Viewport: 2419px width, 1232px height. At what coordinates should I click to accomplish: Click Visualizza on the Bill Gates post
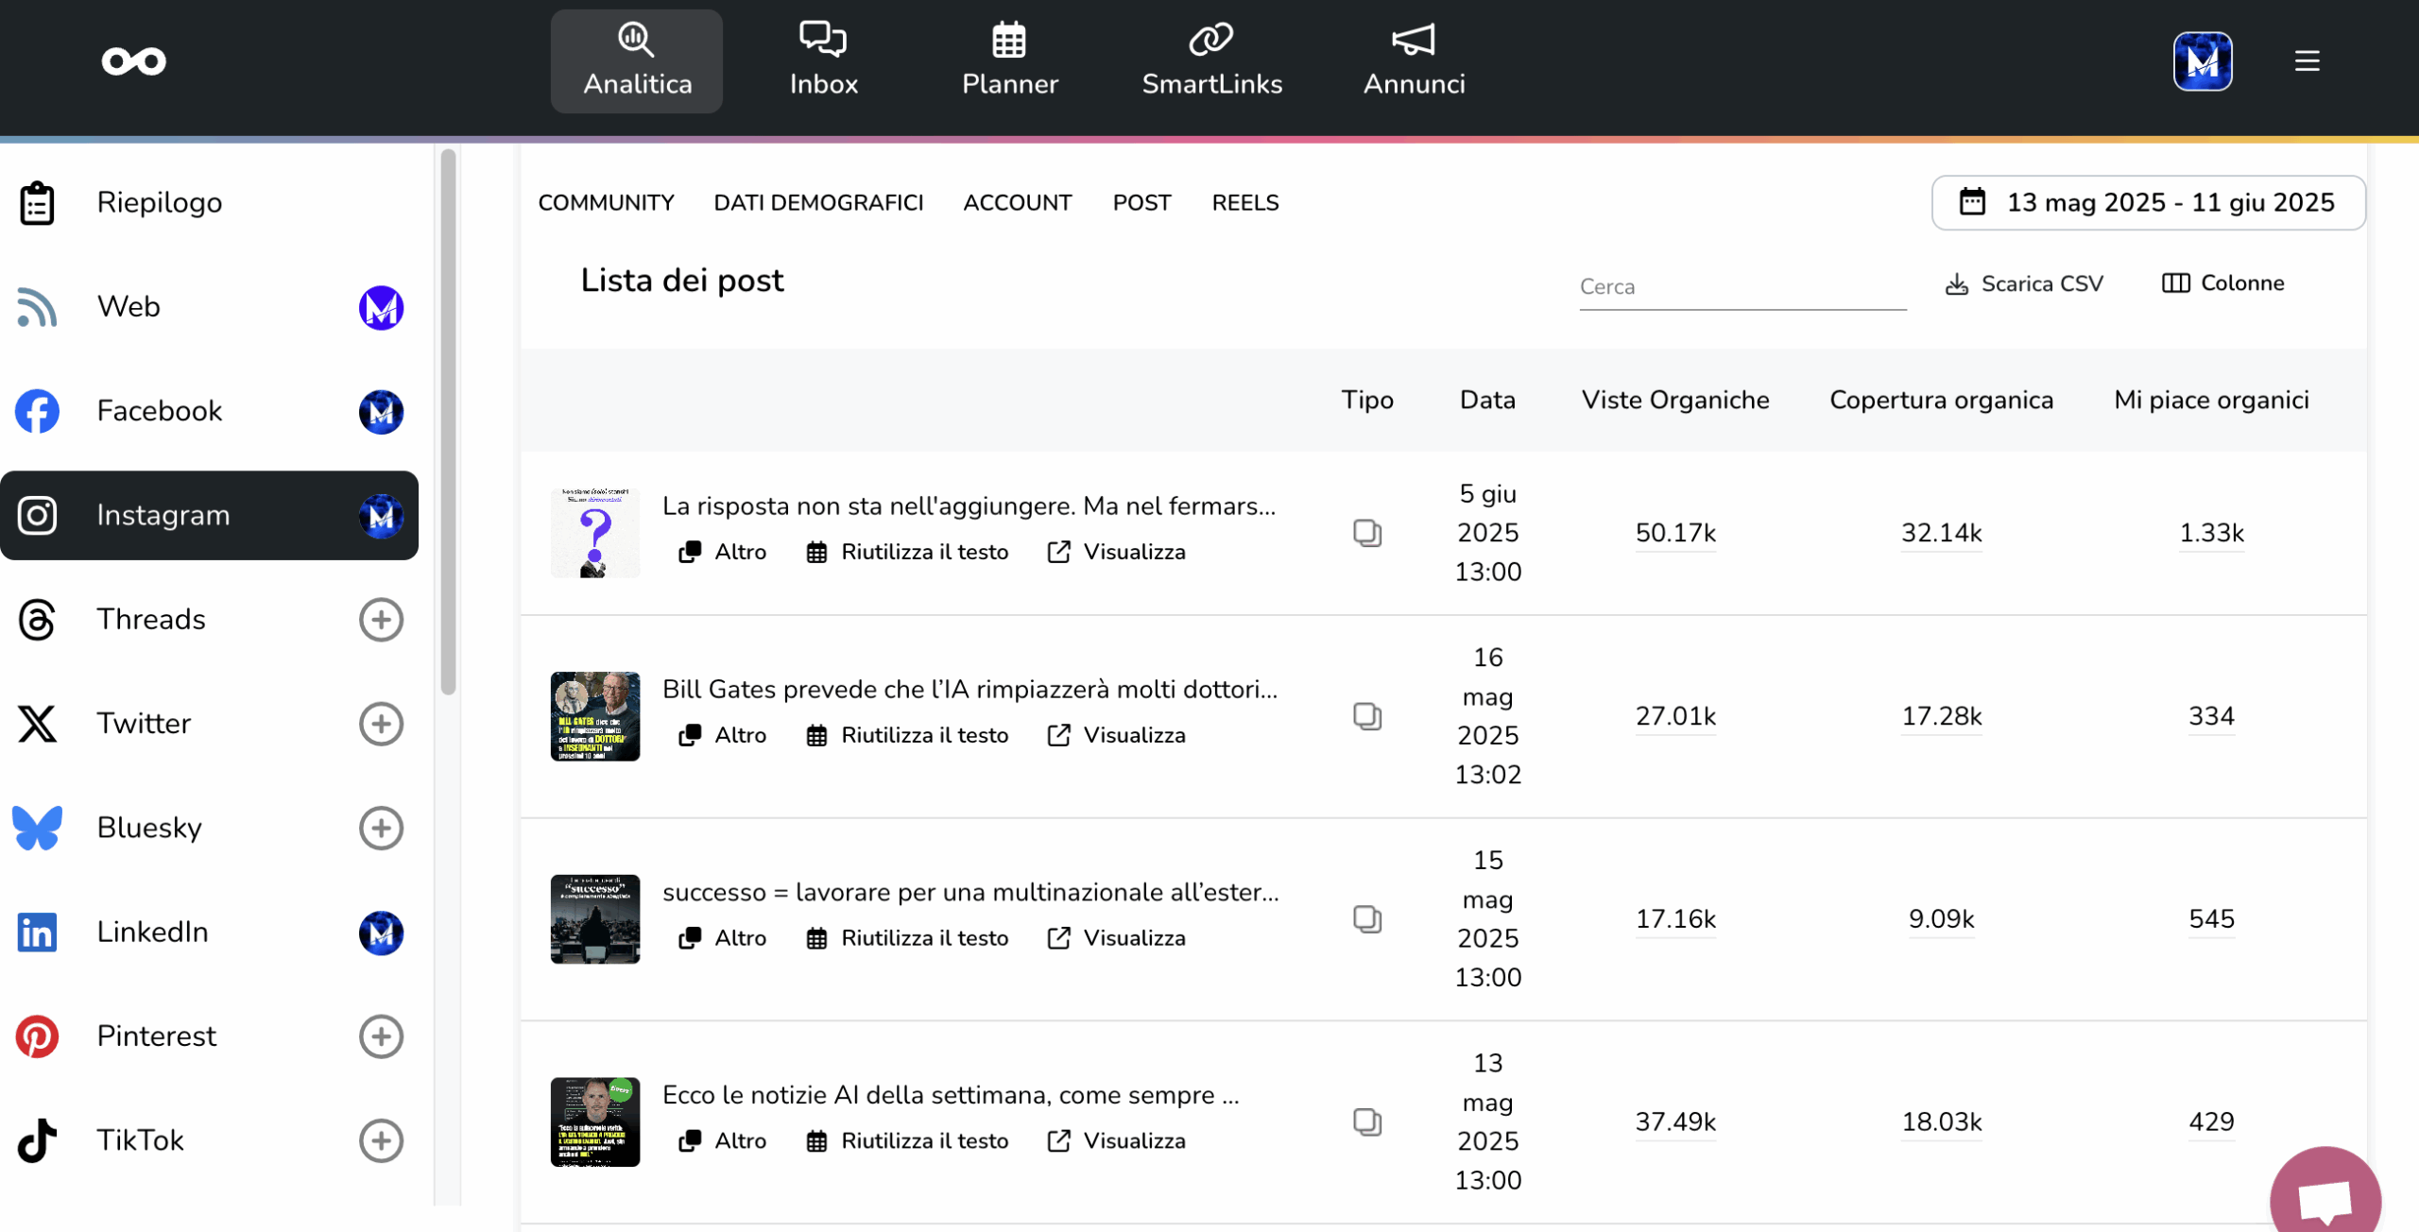pyautogui.click(x=1116, y=735)
